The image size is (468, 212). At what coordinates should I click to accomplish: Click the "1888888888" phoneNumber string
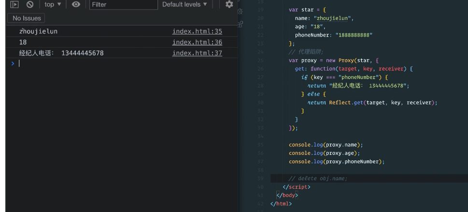[354, 35]
